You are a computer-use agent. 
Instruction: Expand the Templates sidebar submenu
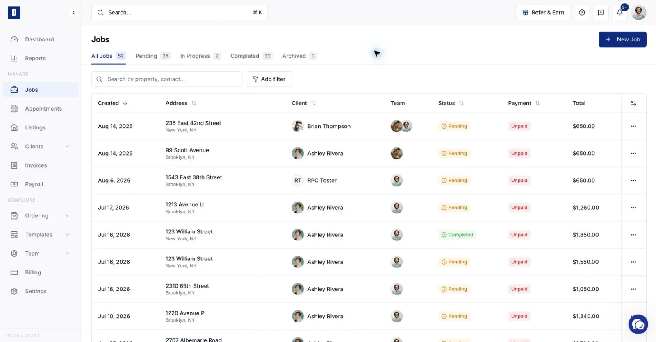pyautogui.click(x=67, y=235)
